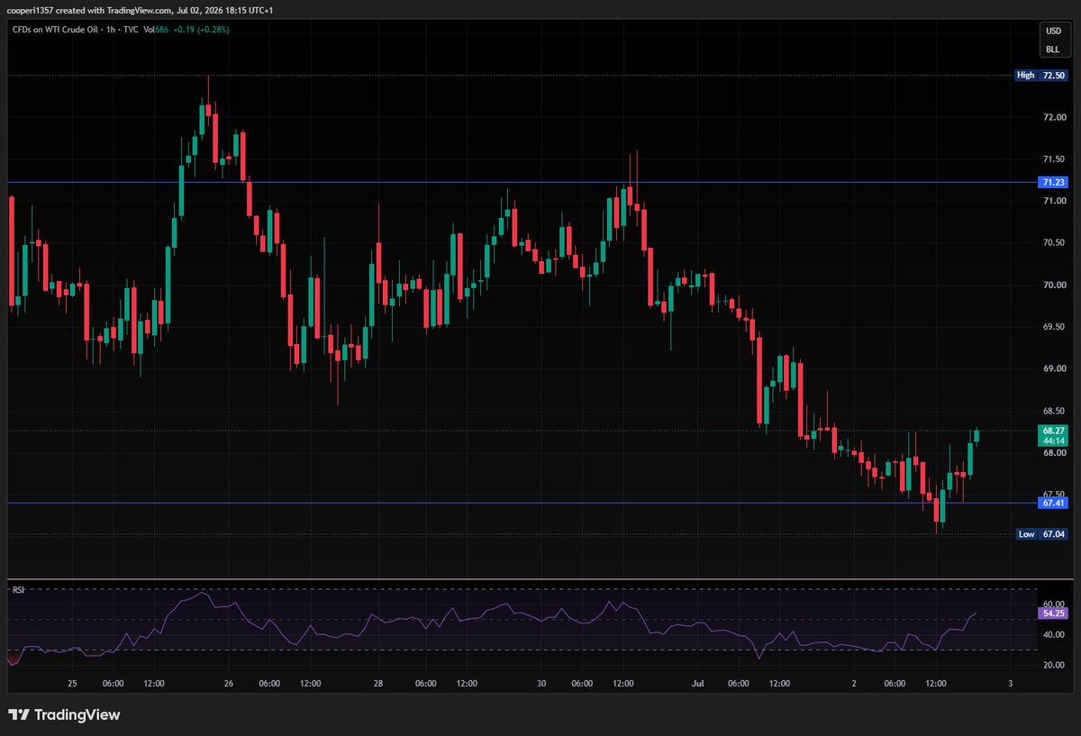
Task: Select the BLL unit label
Action: click(x=1053, y=49)
